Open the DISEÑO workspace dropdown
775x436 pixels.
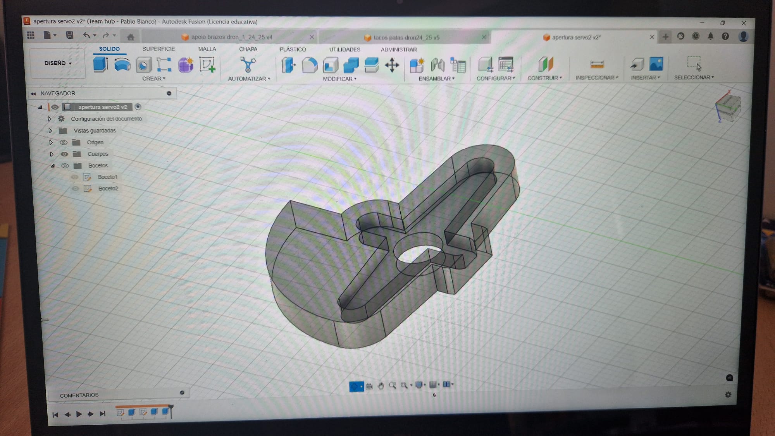58,63
